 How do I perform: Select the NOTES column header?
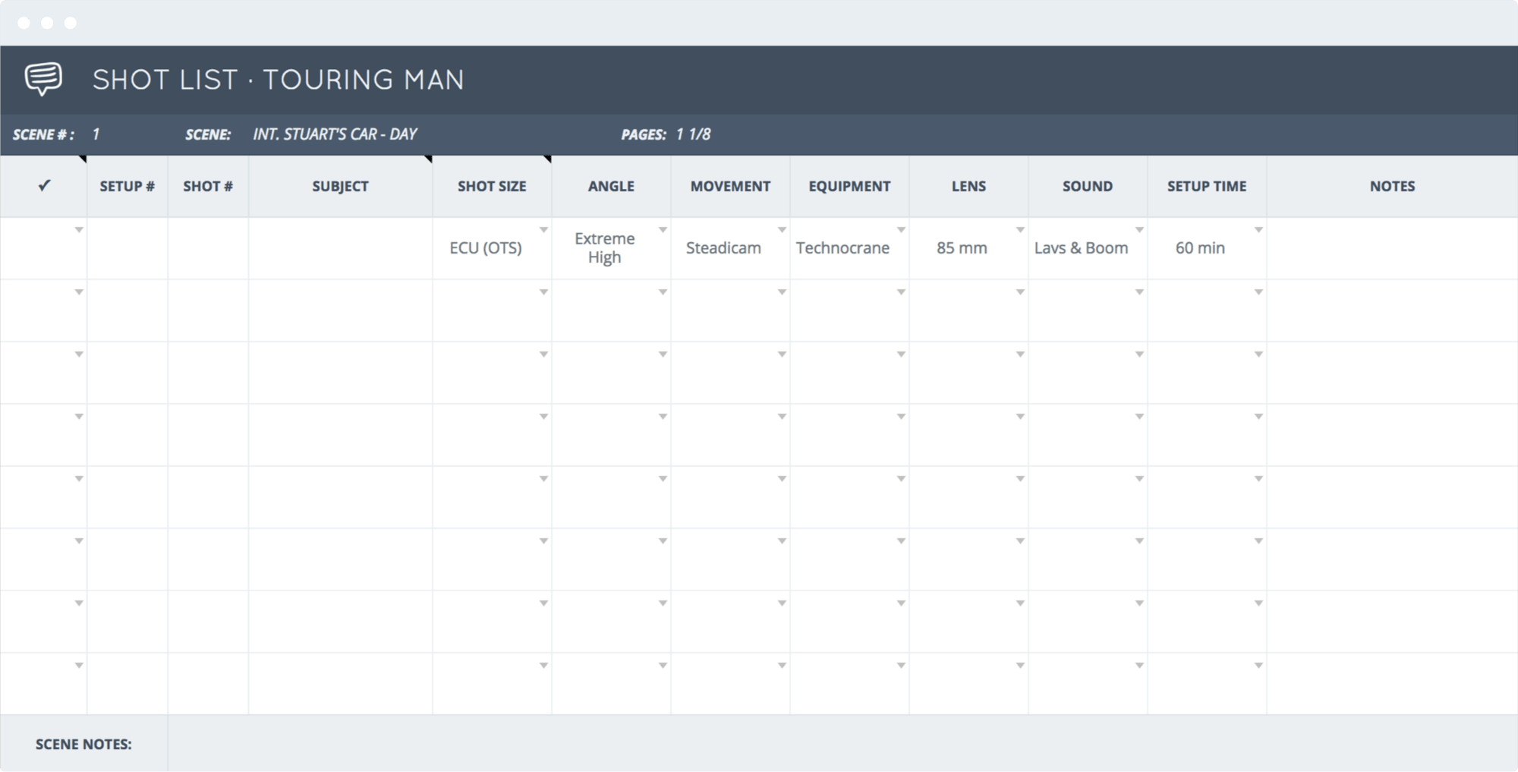[1392, 186]
